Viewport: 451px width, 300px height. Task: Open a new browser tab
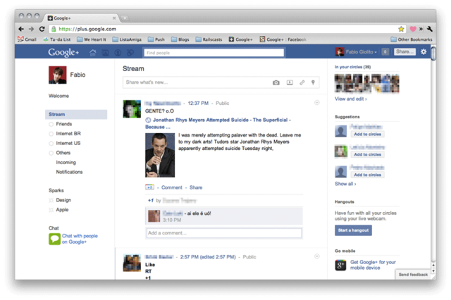pos(125,18)
